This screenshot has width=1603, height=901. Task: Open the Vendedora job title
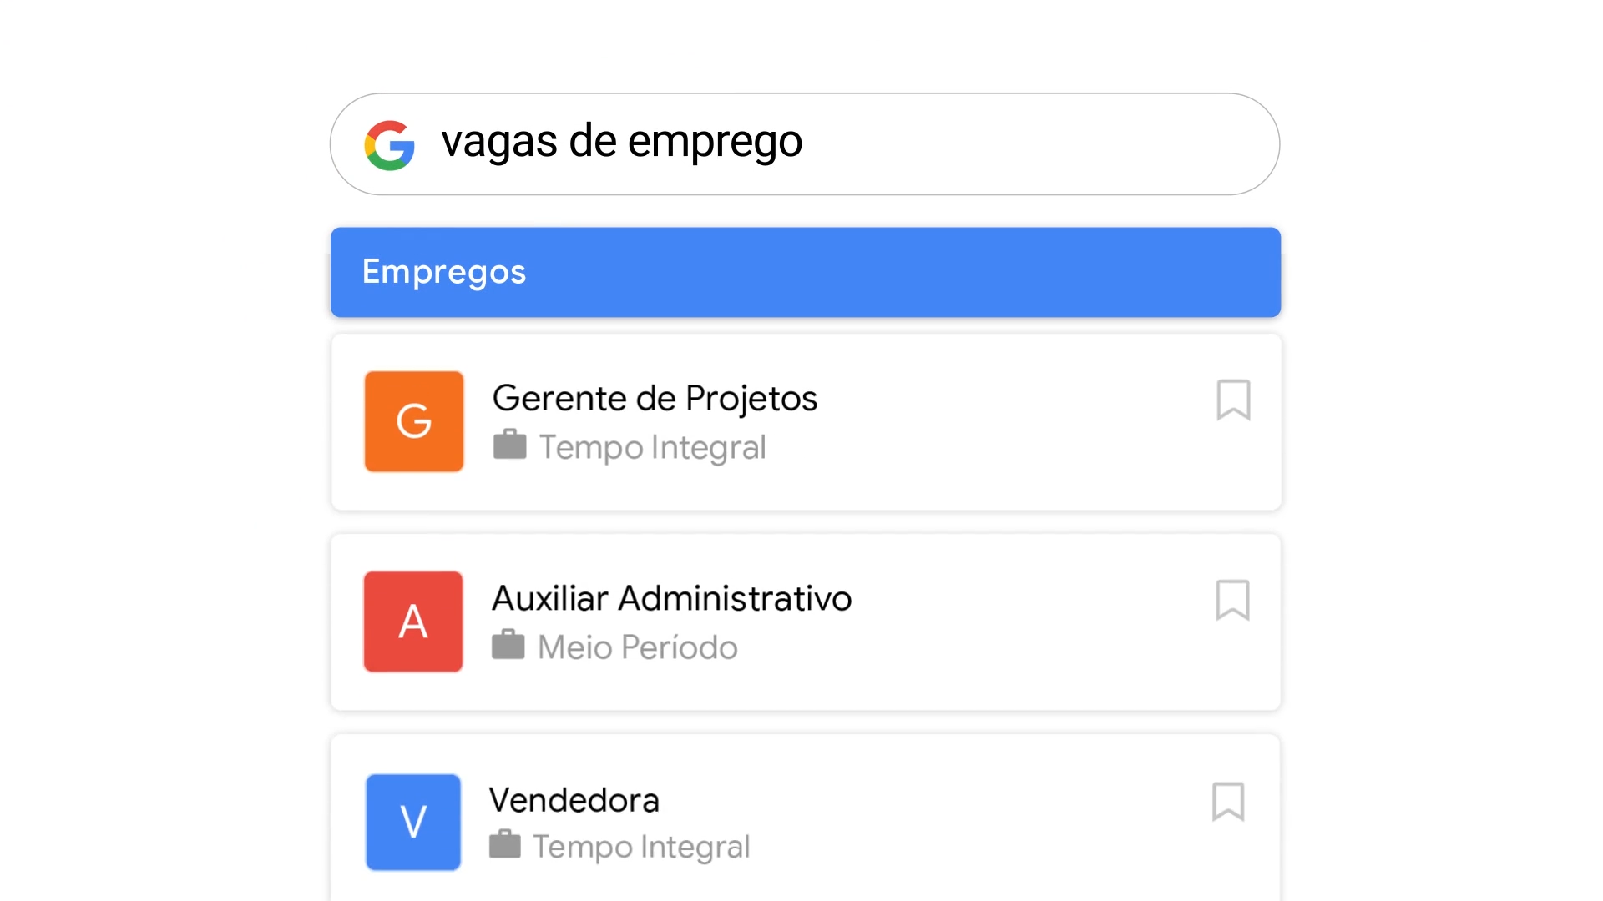tap(574, 801)
